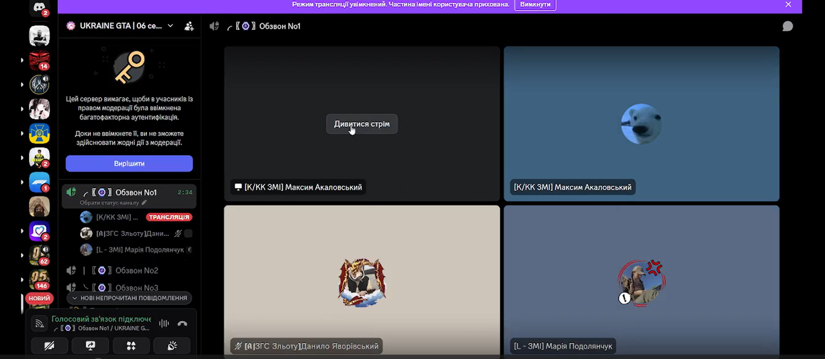The width and height of the screenshot is (825, 359).
Task: Open the black-and-white man photo server icon
Action: click(x=39, y=35)
